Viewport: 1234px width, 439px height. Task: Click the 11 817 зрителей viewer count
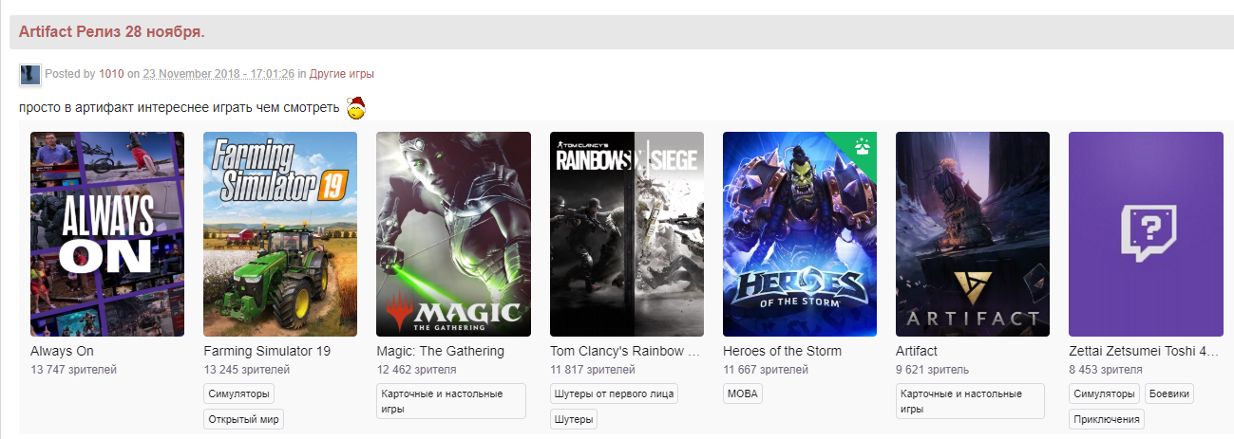tap(593, 370)
